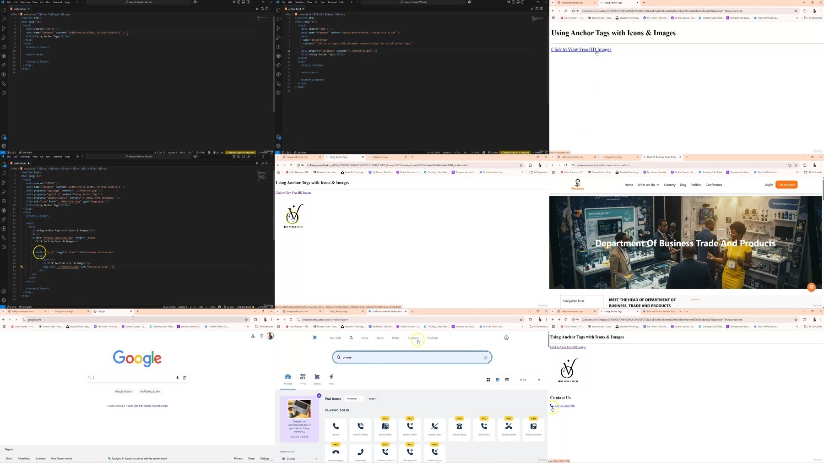Open the Google apps grid icon
The width and height of the screenshot is (824, 463).
coord(261,336)
